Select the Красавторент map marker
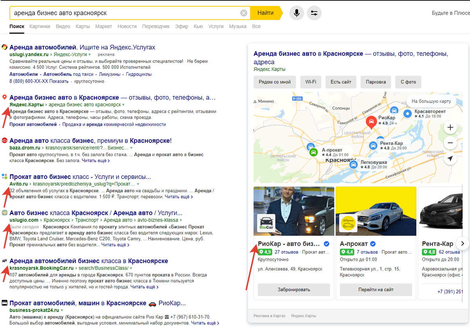Viewport: 470px width, 328px height. [408, 114]
